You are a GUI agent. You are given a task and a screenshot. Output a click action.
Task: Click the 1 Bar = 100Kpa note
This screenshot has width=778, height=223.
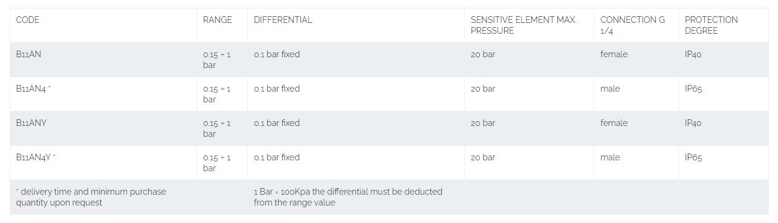click(x=348, y=197)
